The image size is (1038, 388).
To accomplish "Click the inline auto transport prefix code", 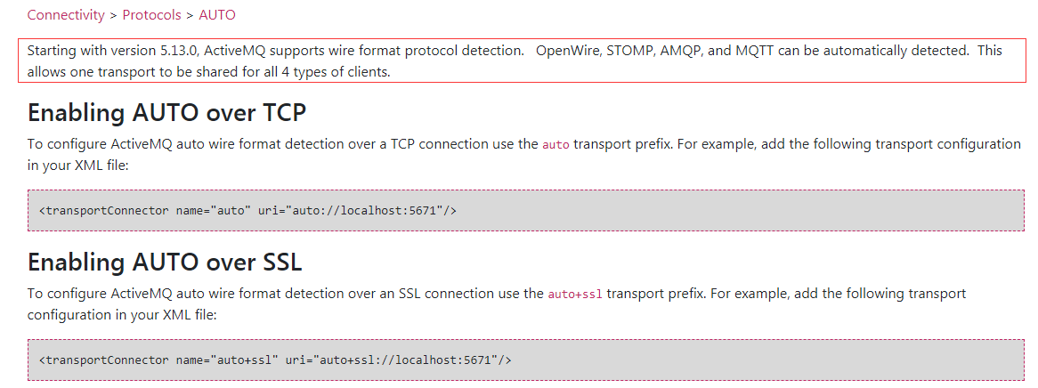I will (x=555, y=144).
